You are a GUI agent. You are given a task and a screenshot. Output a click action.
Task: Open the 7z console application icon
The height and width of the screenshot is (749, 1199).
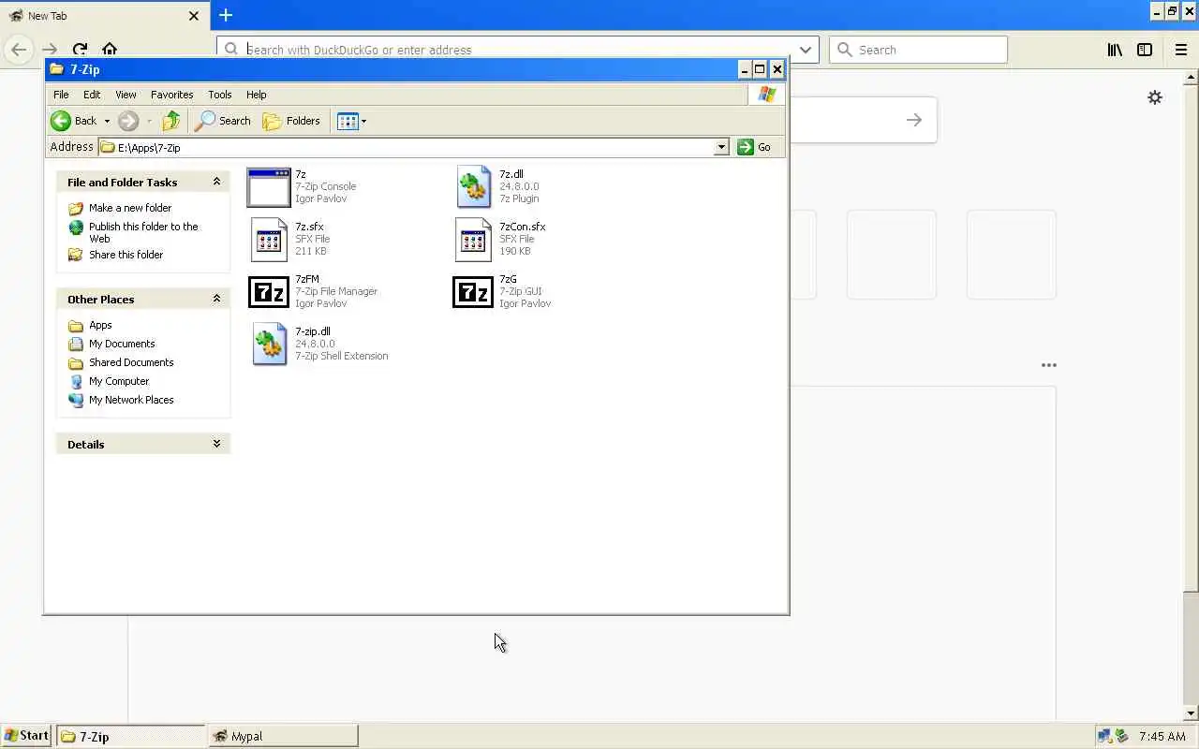click(269, 187)
